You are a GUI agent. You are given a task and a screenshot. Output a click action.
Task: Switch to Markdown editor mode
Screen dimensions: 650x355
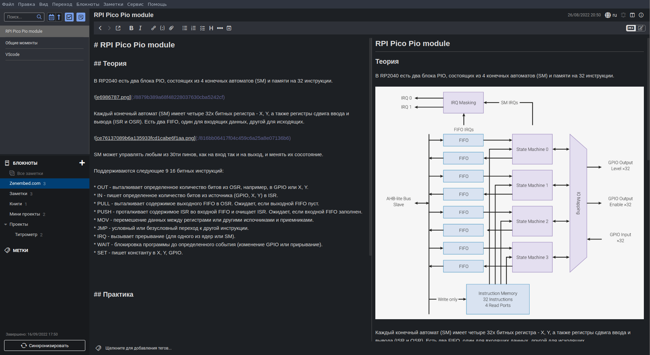pyautogui.click(x=631, y=28)
